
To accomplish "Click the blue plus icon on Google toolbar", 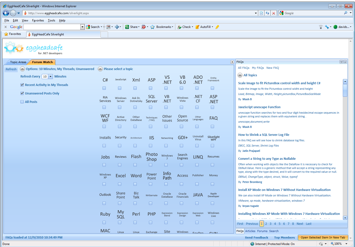I will pyautogui.click(x=117, y=27).
